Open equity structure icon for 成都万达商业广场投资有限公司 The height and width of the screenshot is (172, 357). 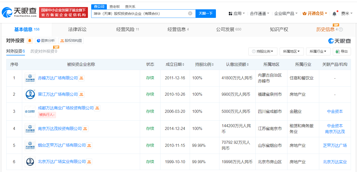click(x=97, y=108)
